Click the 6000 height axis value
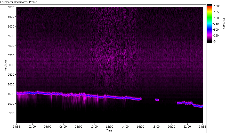 (11, 7)
